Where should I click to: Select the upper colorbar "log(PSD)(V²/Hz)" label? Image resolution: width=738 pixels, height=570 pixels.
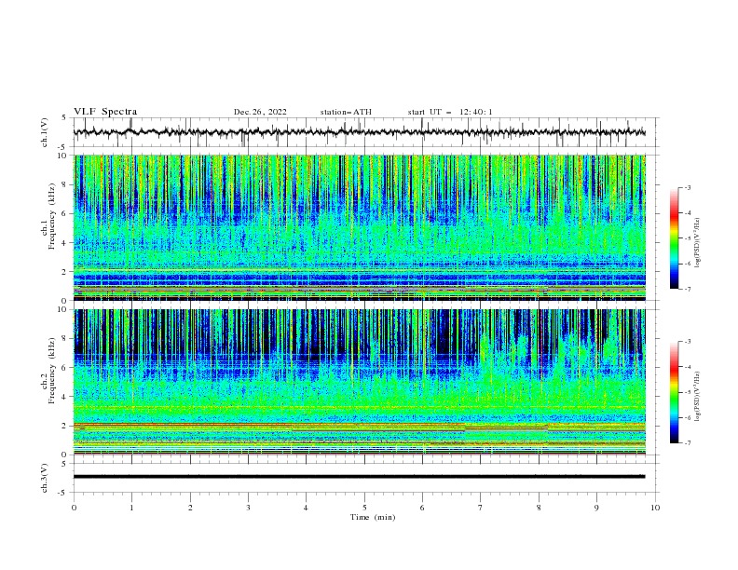click(x=697, y=243)
